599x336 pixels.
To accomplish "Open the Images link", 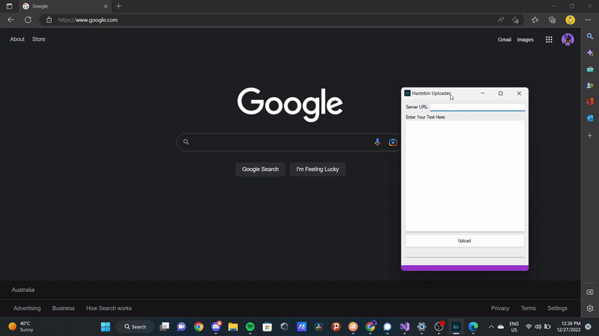I will (x=526, y=40).
